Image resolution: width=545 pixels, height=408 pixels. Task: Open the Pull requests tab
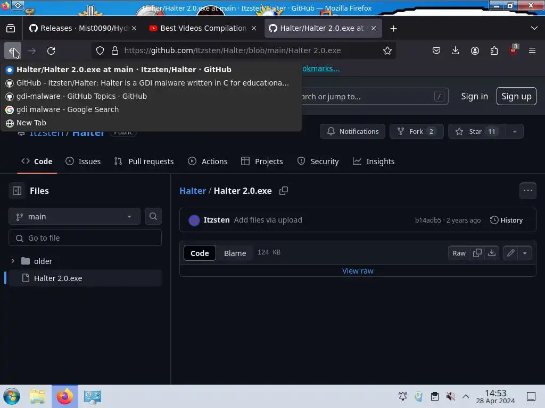coord(144,161)
